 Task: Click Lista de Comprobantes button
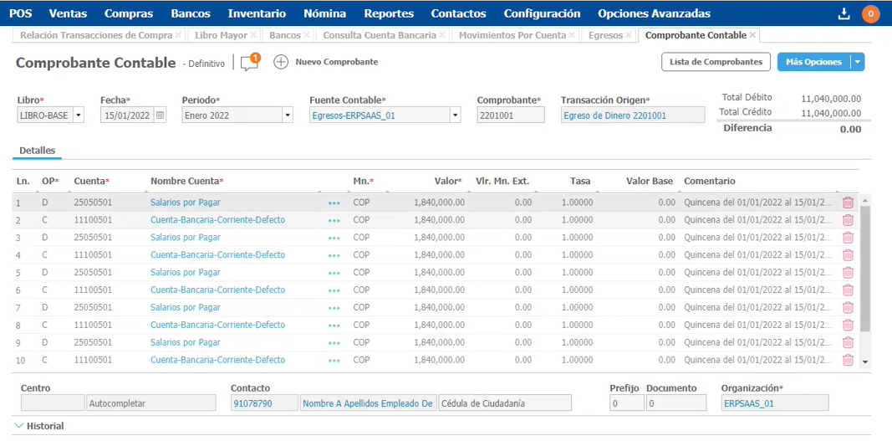pos(716,62)
